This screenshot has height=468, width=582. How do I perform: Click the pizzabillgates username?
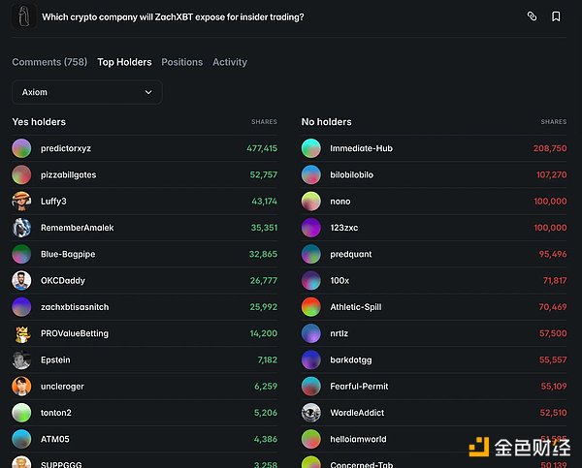coord(68,175)
